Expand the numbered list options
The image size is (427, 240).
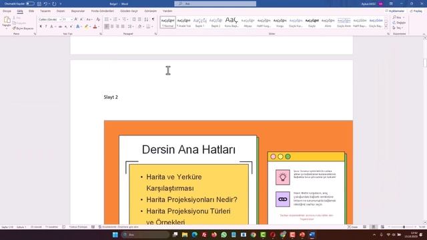point(119,19)
